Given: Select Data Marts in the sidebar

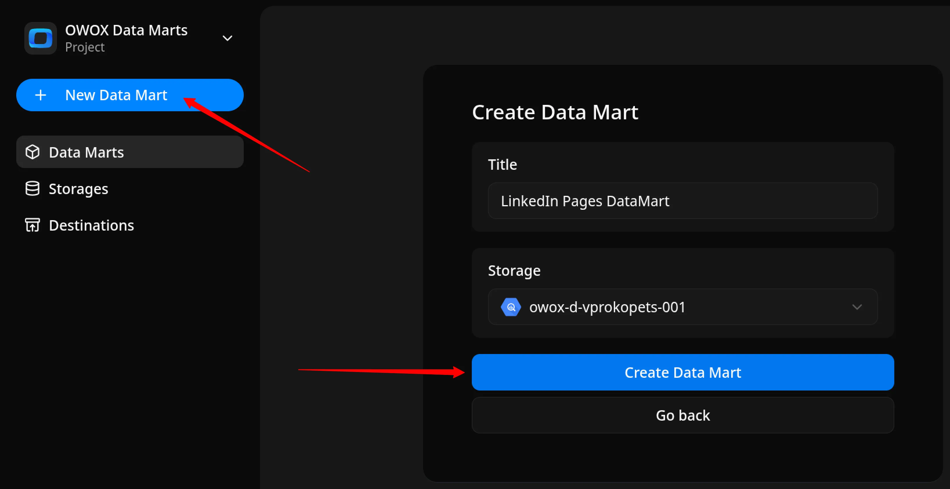Looking at the screenshot, I should pyautogui.click(x=86, y=152).
